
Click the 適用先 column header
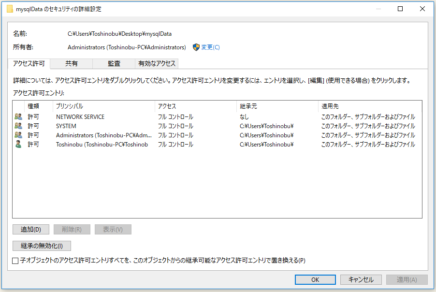[370, 106]
